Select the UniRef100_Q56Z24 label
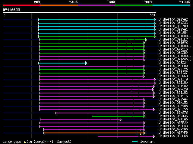Viewport: 193px width, 144px height. 173,63
